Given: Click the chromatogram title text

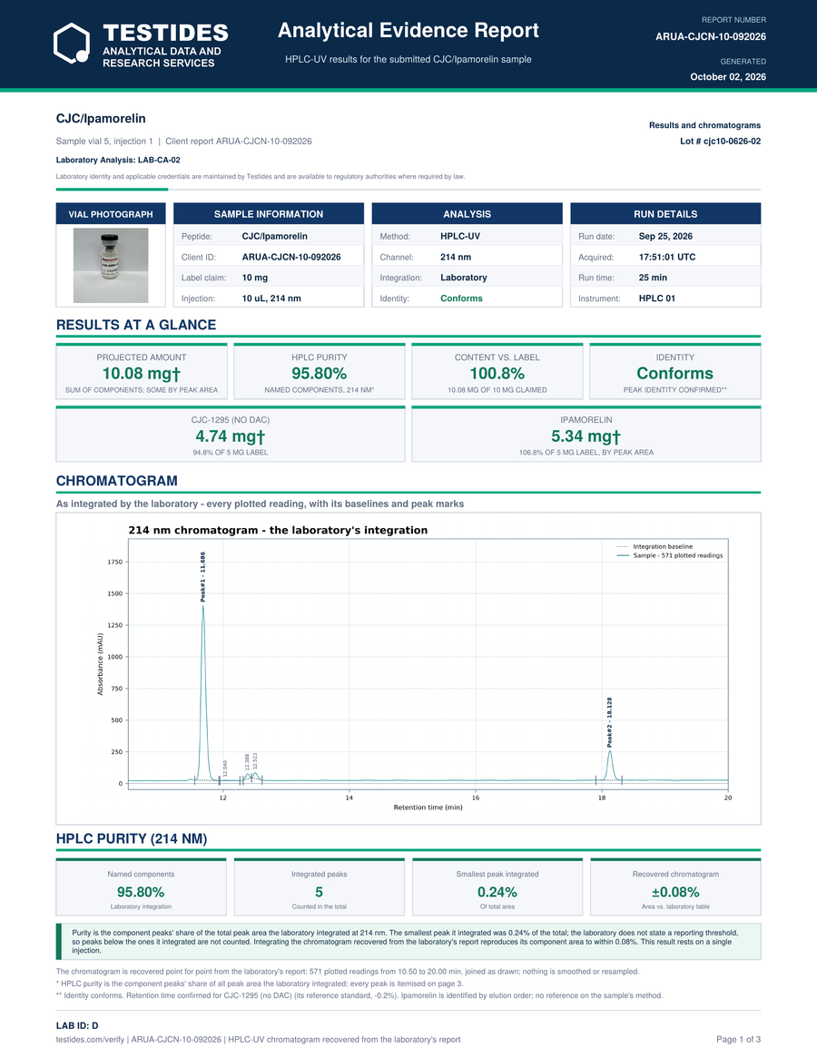Looking at the screenshot, I should click(x=278, y=530).
